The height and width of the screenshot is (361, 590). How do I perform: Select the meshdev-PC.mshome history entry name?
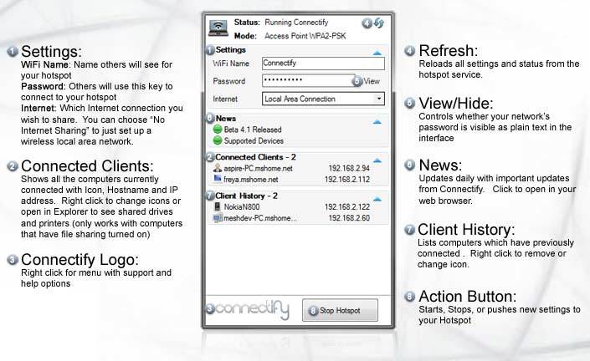coord(260,218)
